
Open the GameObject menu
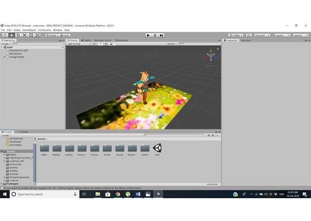coord(29,30)
